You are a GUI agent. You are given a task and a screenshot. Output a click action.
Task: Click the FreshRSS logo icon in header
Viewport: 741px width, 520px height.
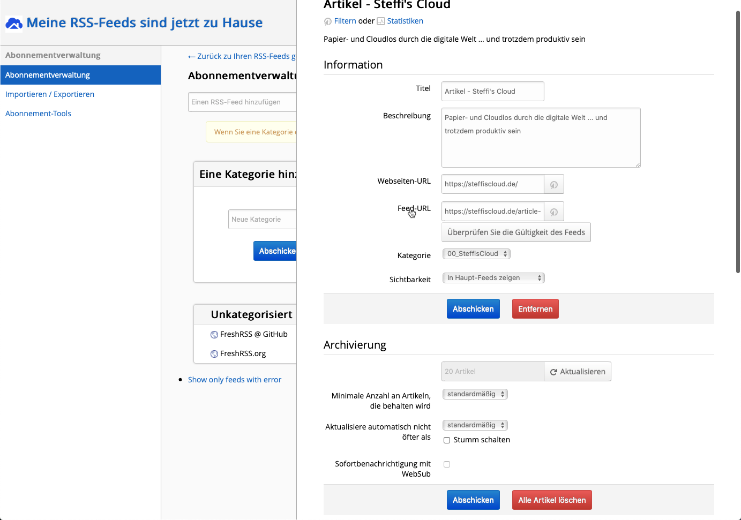tap(14, 24)
